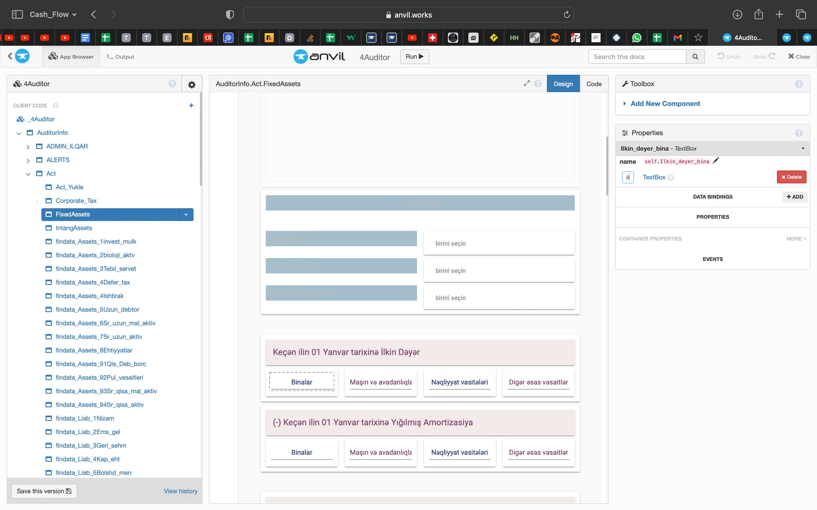
Task: Click the help icon in Toolbox panel
Action: [799, 84]
